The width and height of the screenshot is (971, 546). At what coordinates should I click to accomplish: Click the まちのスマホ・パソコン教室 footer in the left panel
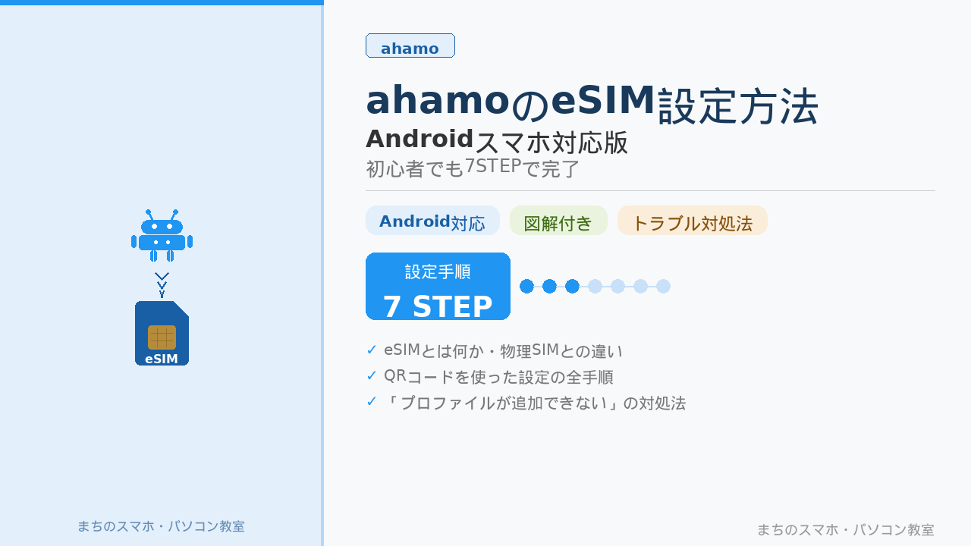coord(161,526)
